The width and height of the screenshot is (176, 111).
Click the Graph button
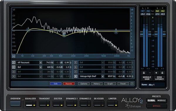(110, 84)
